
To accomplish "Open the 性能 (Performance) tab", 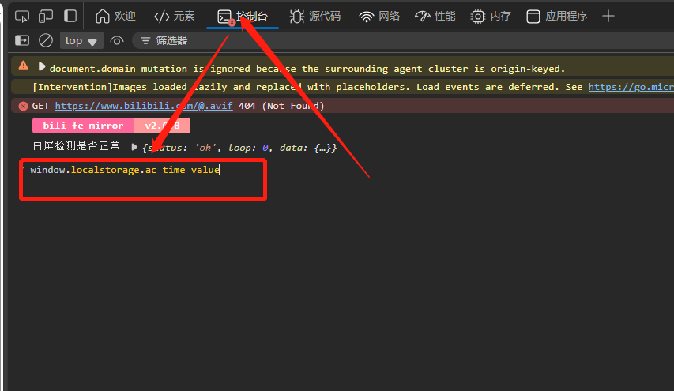I will point(435,16).
